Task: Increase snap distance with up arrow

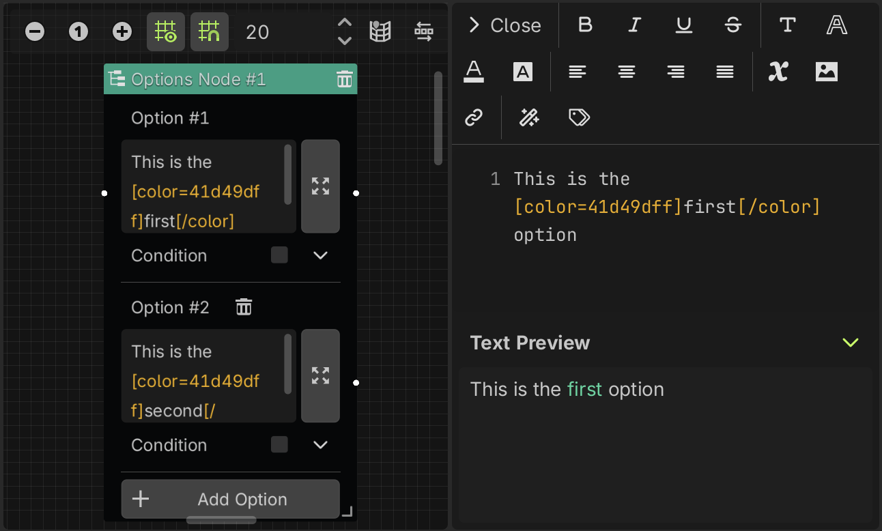Action: [x=345, y=23]
